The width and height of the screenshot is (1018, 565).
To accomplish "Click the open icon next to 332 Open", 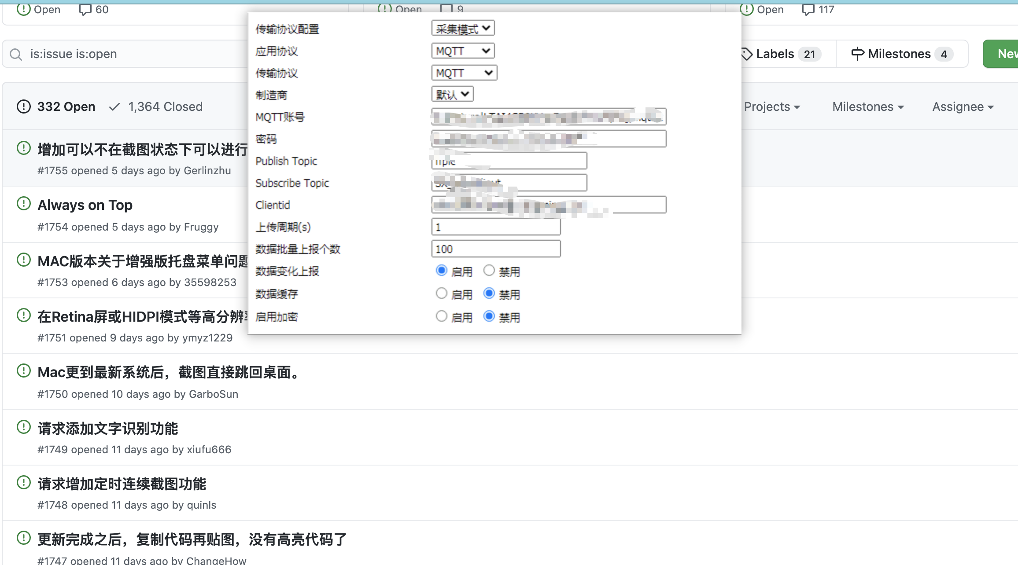I will click(x=24, y=106).
